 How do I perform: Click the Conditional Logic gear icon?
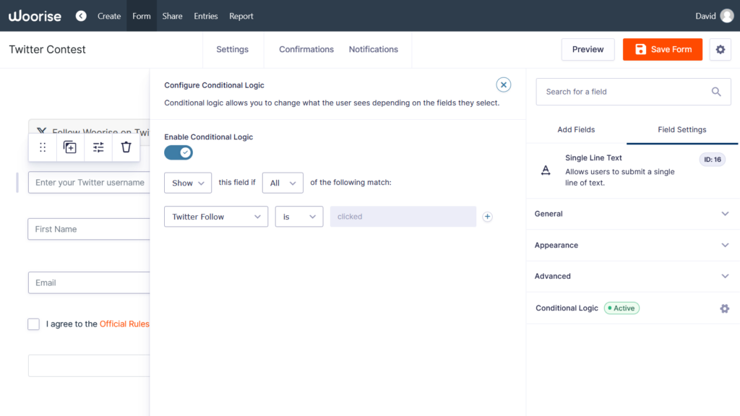(x=725, y=308)
